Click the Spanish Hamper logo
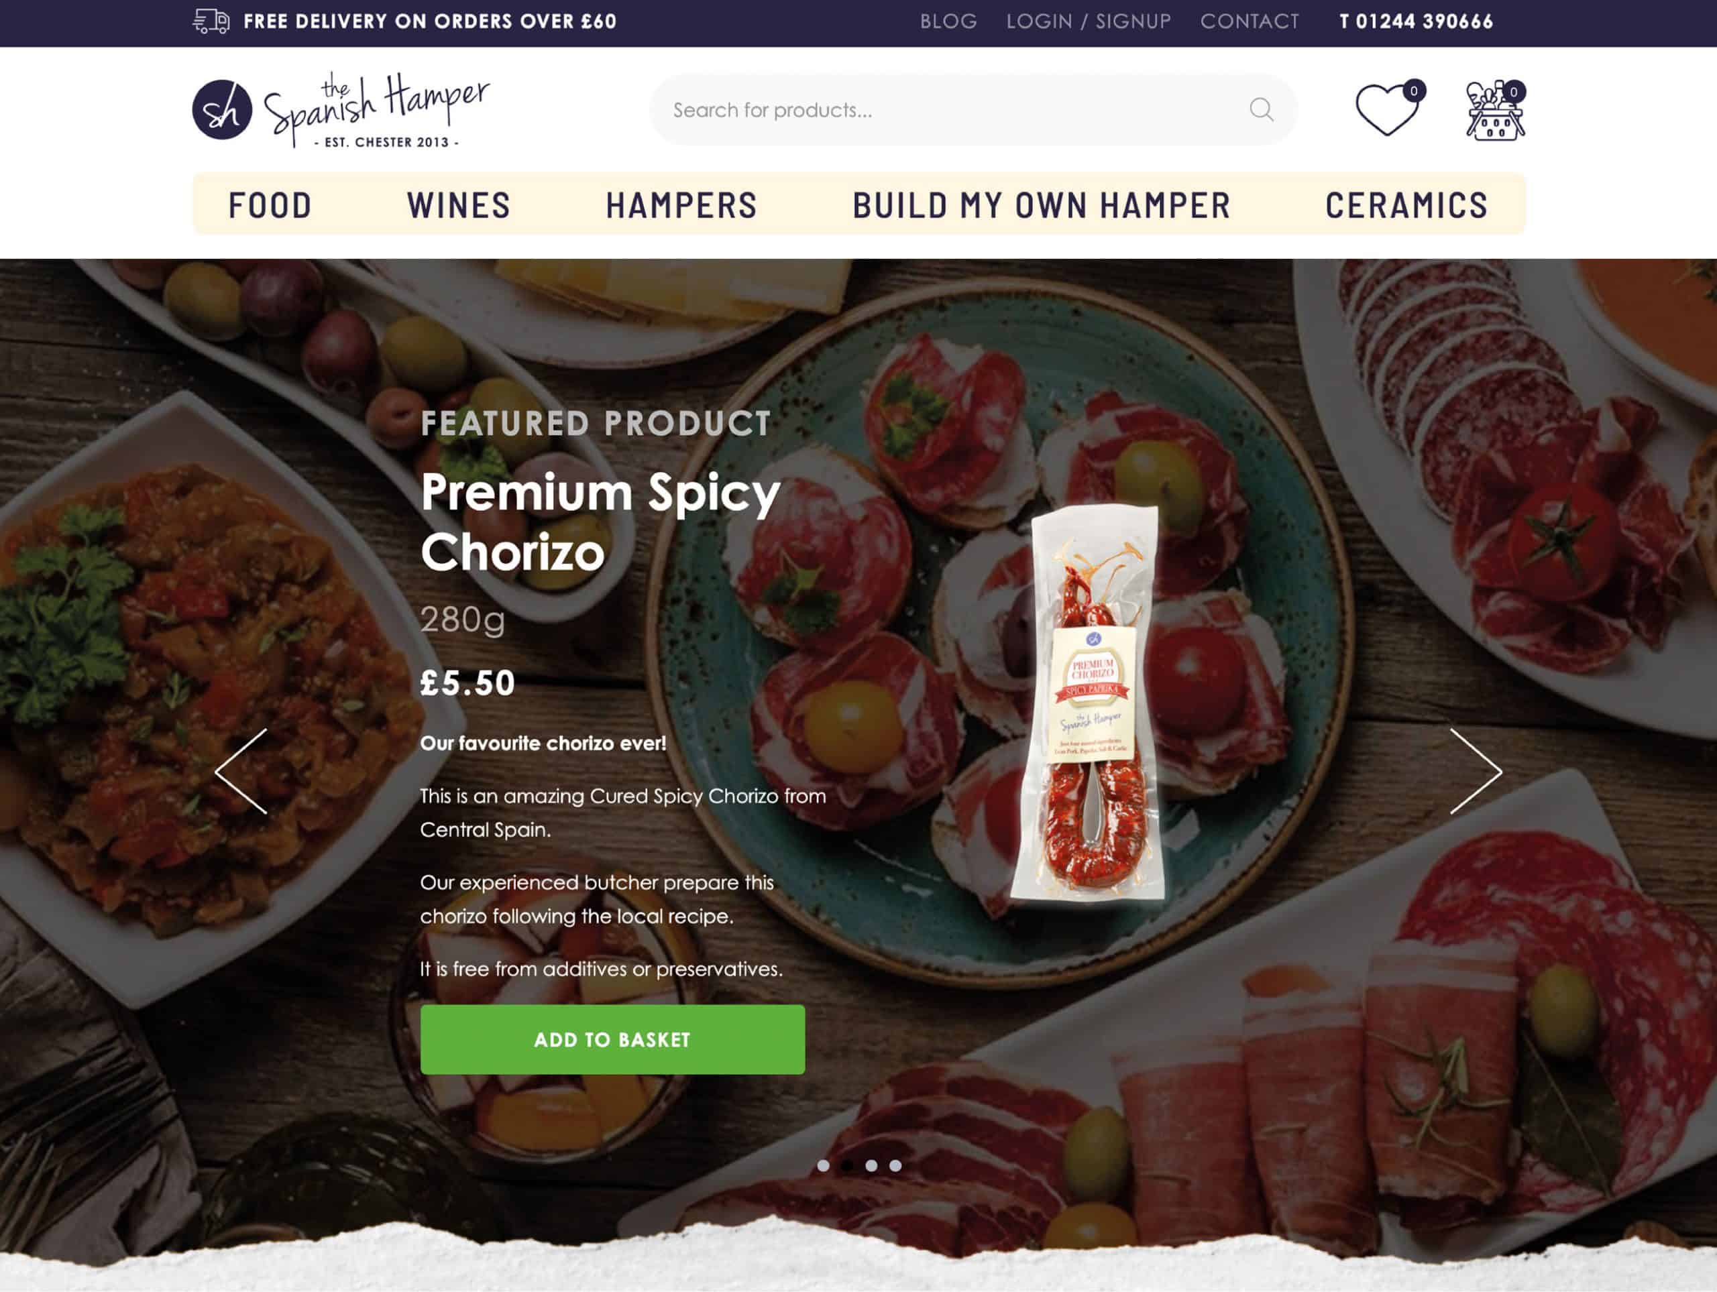The image size is (1717, 1292). (341, 109)
